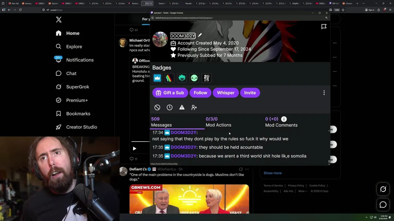This screenshot has height=221, width=394.
Task: Open Chat in X sidebar
Action: coord(66,73)
